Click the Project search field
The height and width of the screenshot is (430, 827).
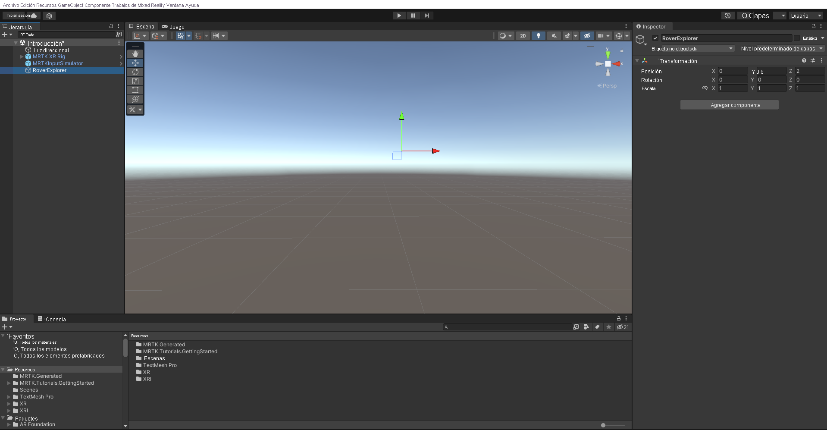coord(508,327)
